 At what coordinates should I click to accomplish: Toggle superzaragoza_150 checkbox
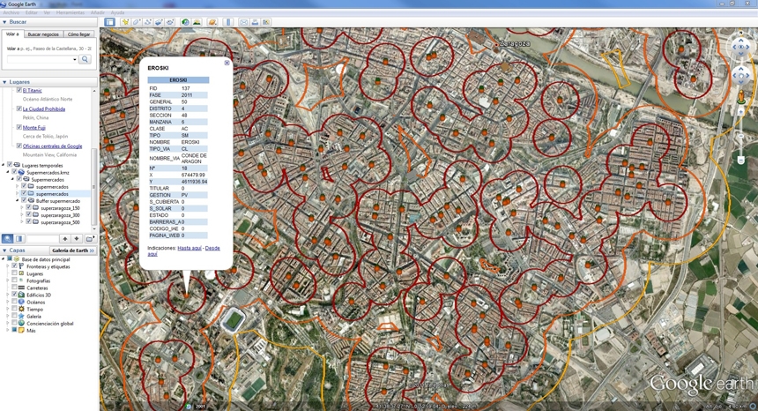click(x=28, y=207)
